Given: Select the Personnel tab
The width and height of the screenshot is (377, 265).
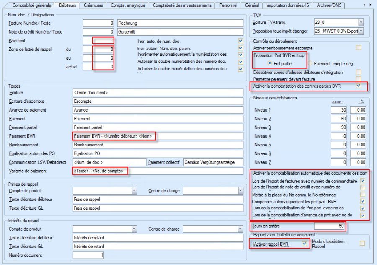Looking at the screenshot, I should click(x=228, y=5).
